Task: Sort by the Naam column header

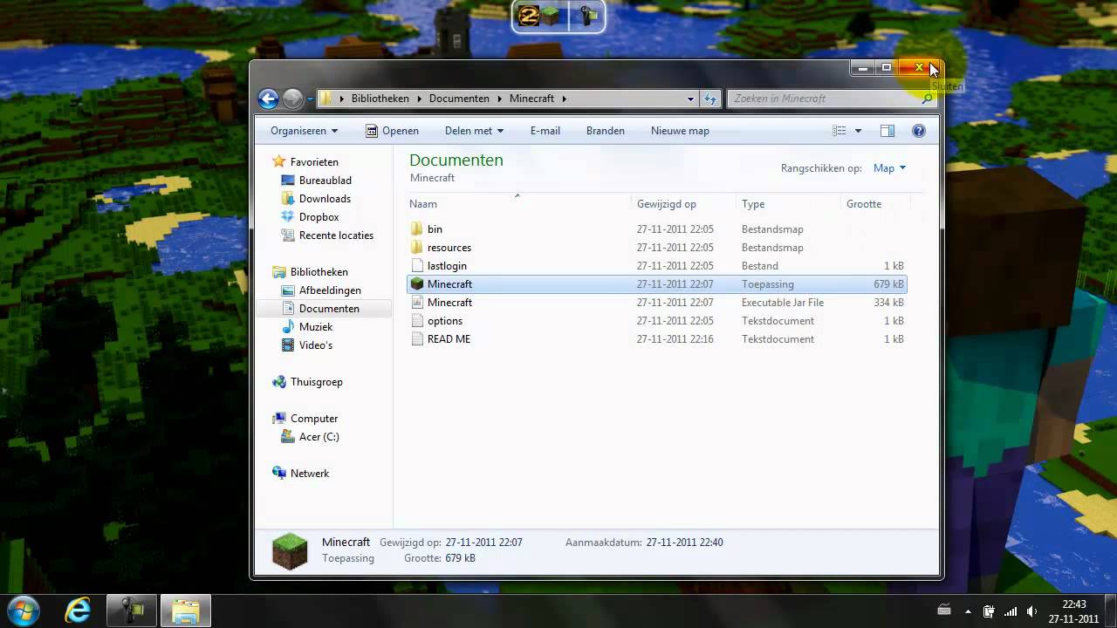Action: click(x=520, y=204)
